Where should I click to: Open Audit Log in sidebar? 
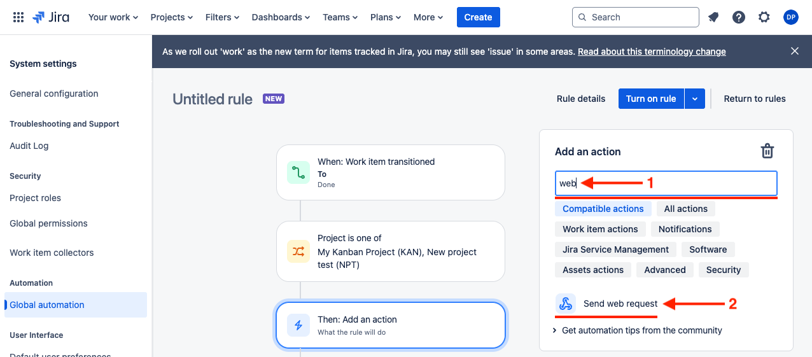pos(29,146)
